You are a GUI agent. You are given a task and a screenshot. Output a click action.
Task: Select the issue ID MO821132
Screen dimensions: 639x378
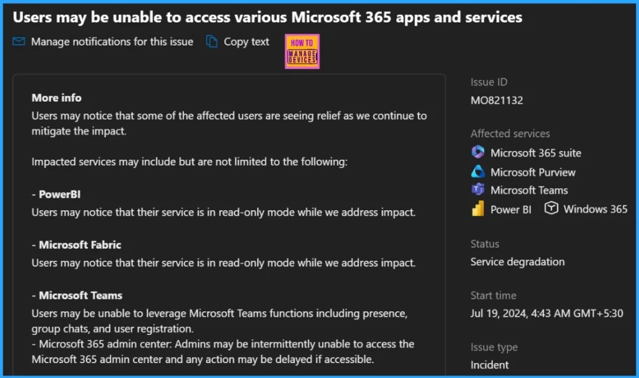pyautogui.click(x=496, y=100)
